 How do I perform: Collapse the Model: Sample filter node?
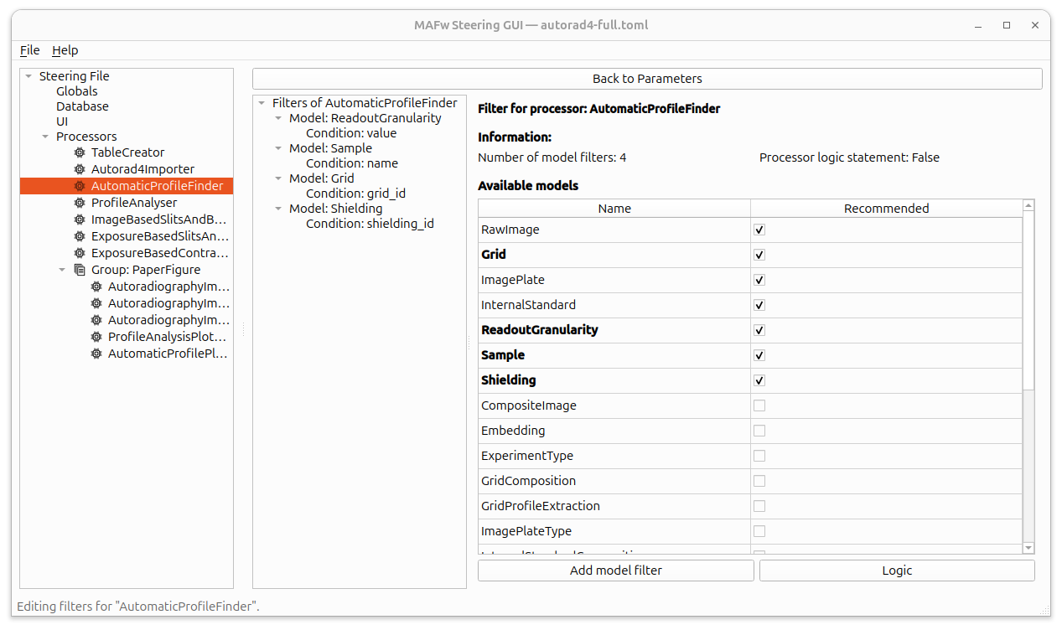(277, 147)
